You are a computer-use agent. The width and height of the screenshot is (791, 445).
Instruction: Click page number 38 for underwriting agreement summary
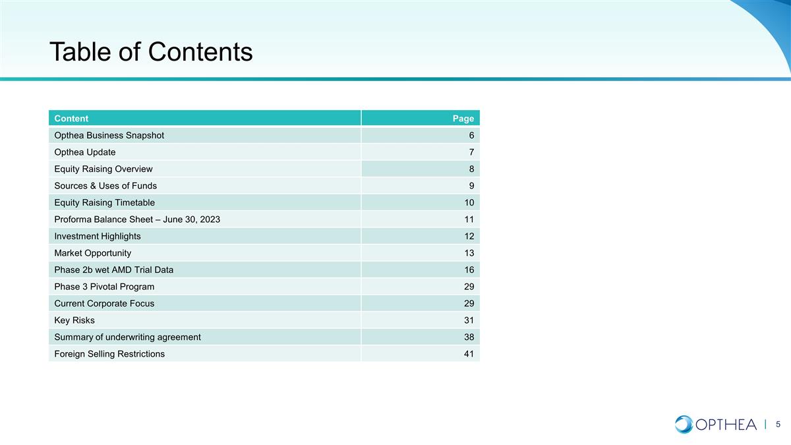tap(468, 337)
